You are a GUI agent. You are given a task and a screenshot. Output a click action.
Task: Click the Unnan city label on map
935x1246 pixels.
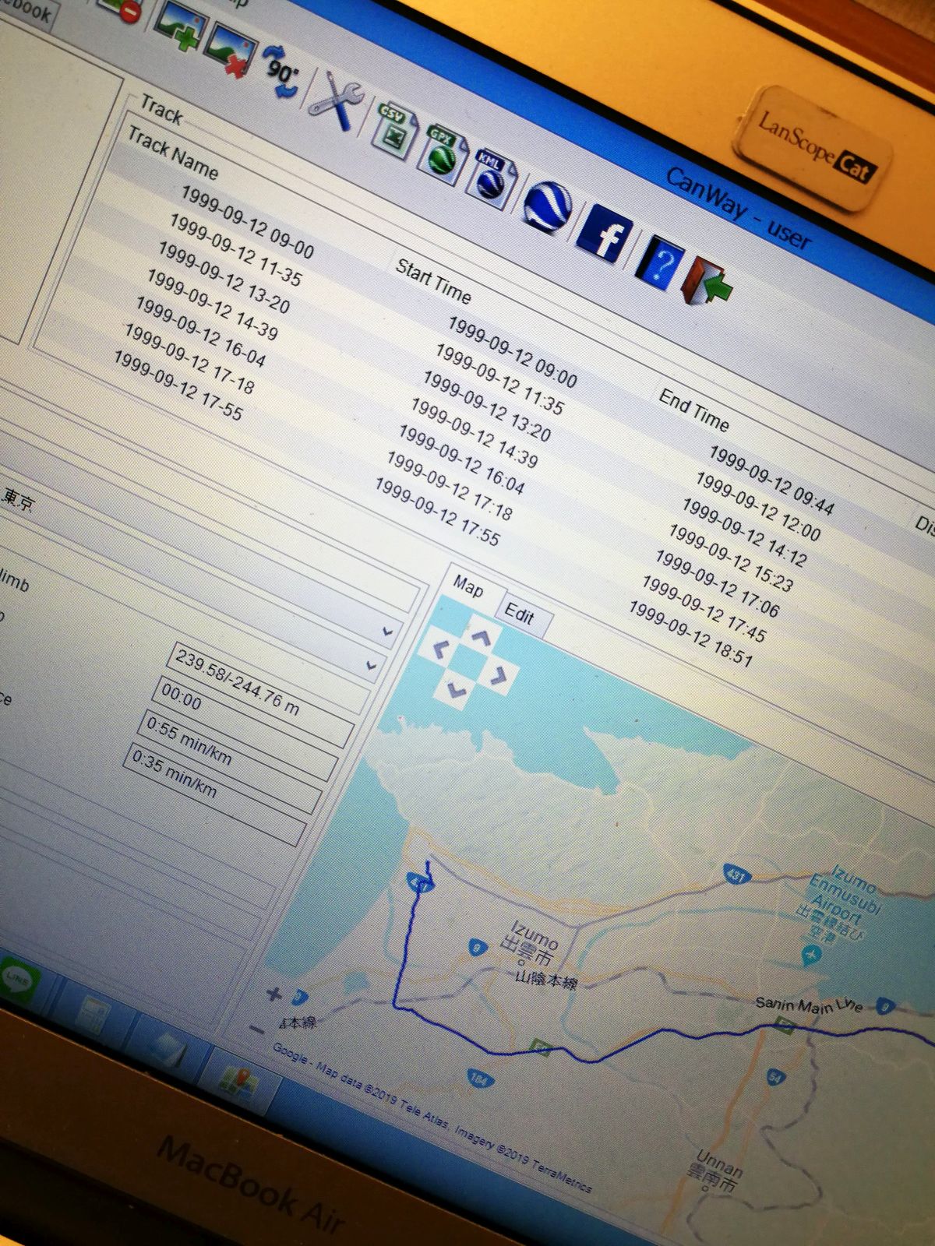[716, 1173]
